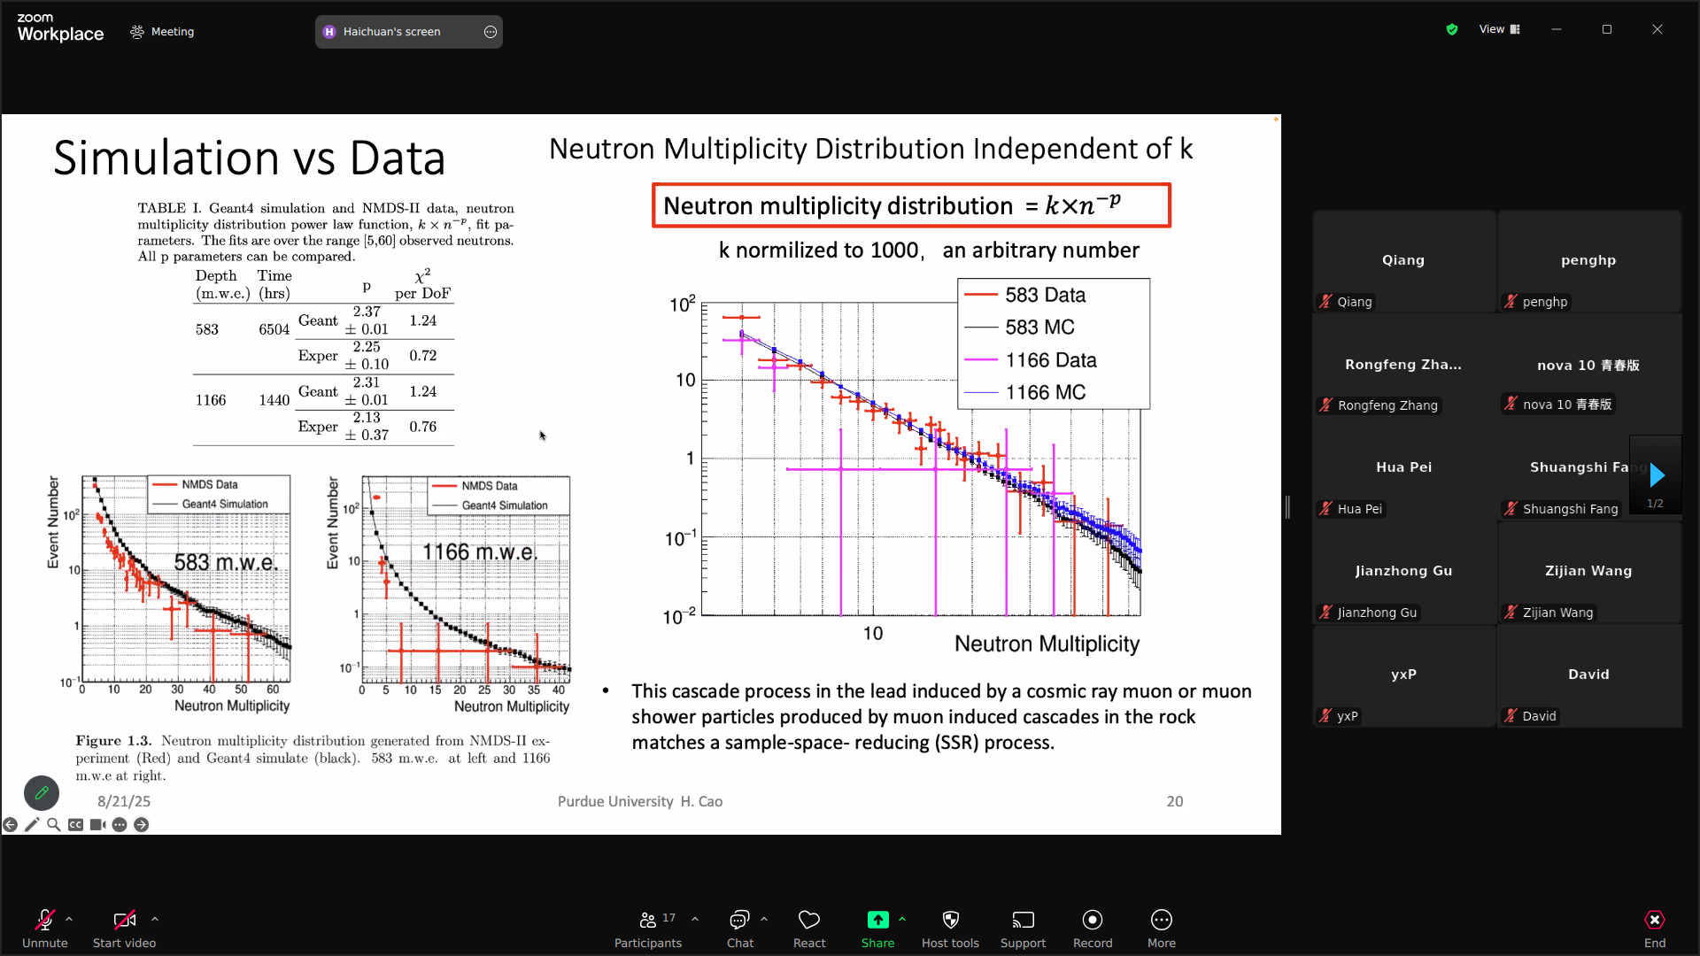The width and height of the screenshot is (1700, 956).
Task: Click muted mic icon beside Hua Pei's name
Action: 1325,509
